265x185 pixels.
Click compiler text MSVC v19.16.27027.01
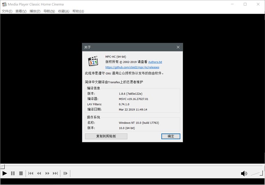pos(134,99)
